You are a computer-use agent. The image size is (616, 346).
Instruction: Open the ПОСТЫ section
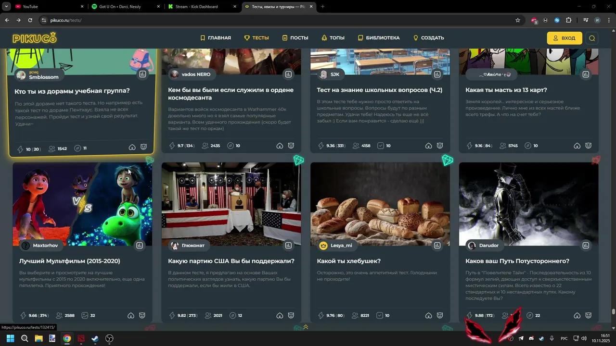[295, 38]
